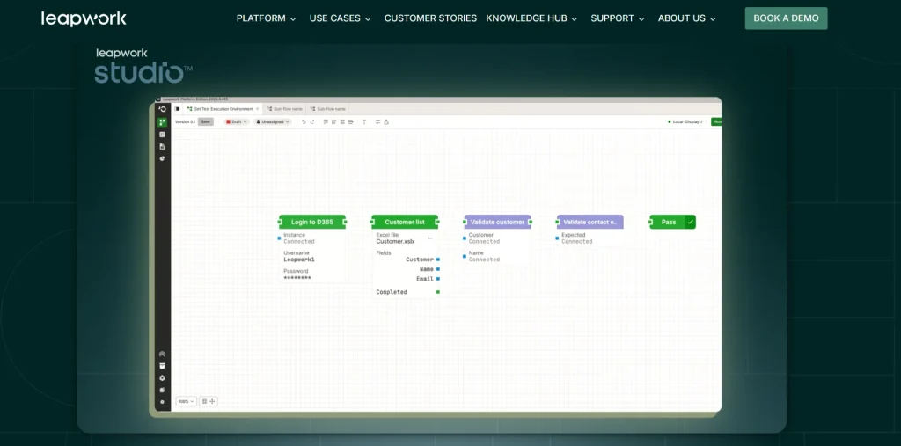Click Instance Connected in Login to D365 block

click(x=299, y=238)
